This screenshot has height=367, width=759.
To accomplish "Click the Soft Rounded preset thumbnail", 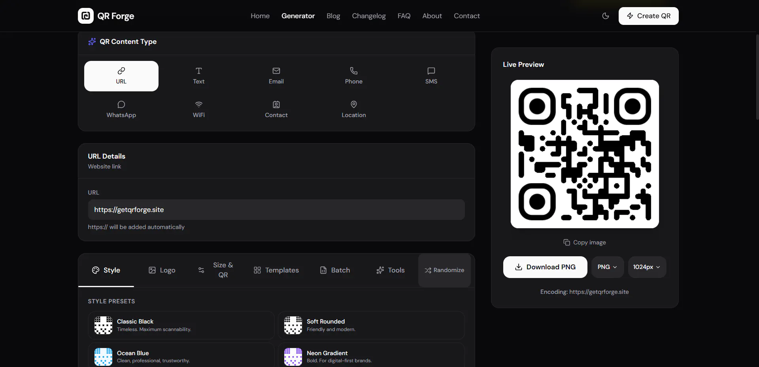I will [293, 325].
